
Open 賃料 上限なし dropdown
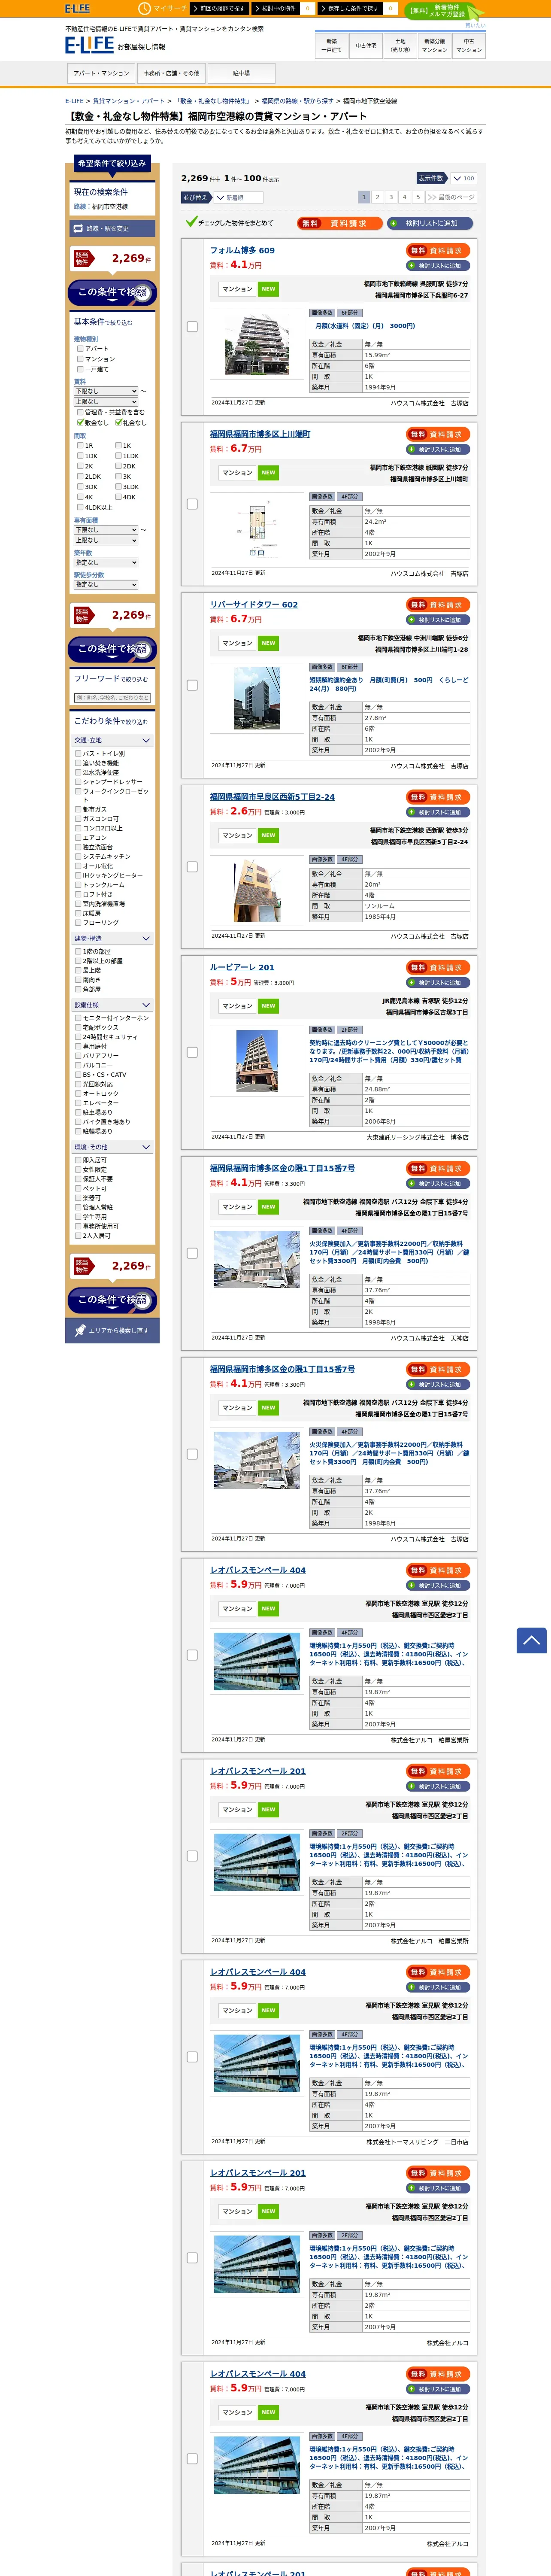pyautogui.click(x=106, y=401)
